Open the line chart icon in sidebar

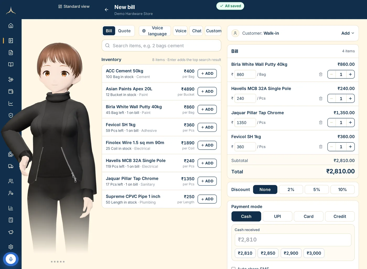(x=11, y=104)
